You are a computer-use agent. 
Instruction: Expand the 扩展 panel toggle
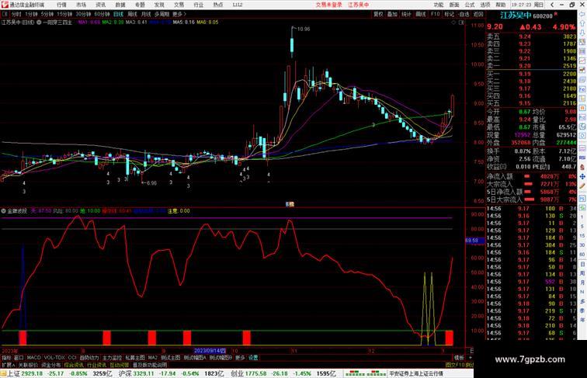click(x=8, y=365)
